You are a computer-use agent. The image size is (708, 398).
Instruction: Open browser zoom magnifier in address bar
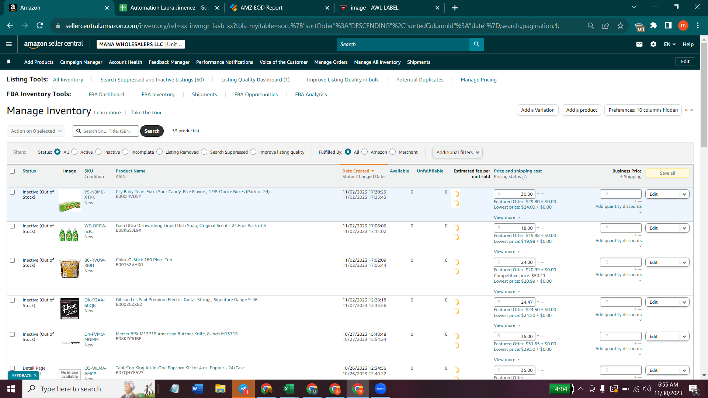coord(591,25)
